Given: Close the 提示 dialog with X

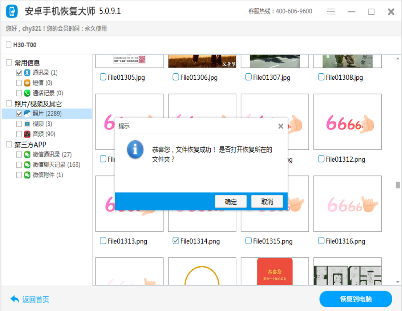Looking at the screenshot, I should [x=281, y=126].
